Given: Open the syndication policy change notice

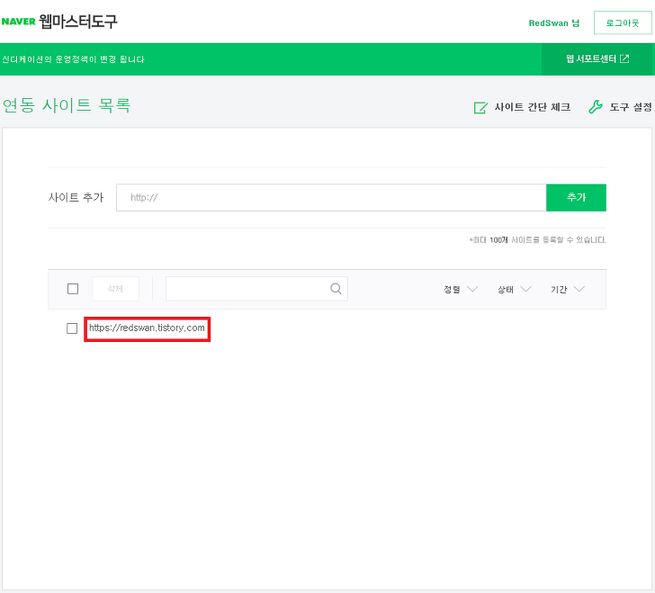Looking at the screenshot, I should point(73,59).
